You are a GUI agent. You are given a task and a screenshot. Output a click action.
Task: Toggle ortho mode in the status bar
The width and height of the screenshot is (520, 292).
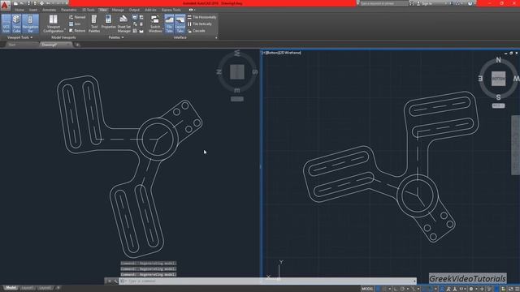point(396,289)
